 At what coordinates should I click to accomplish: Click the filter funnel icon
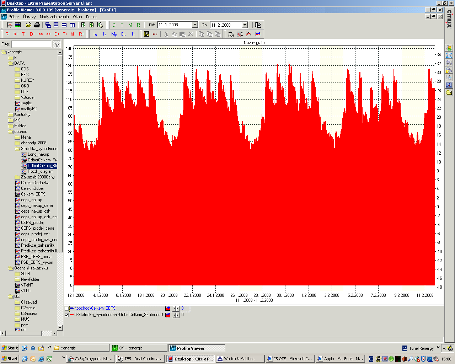pyautogui.click(x=57, y=44)
